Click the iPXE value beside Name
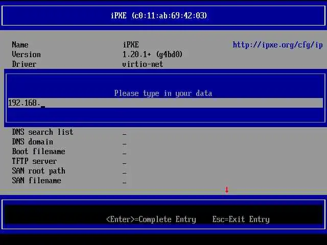The height and width of the screenshot is (245, 327). tap(131, 45)
